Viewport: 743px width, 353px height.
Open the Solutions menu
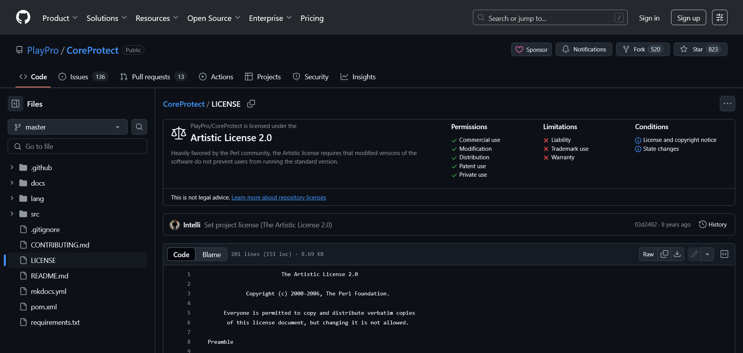coord(106,18)
